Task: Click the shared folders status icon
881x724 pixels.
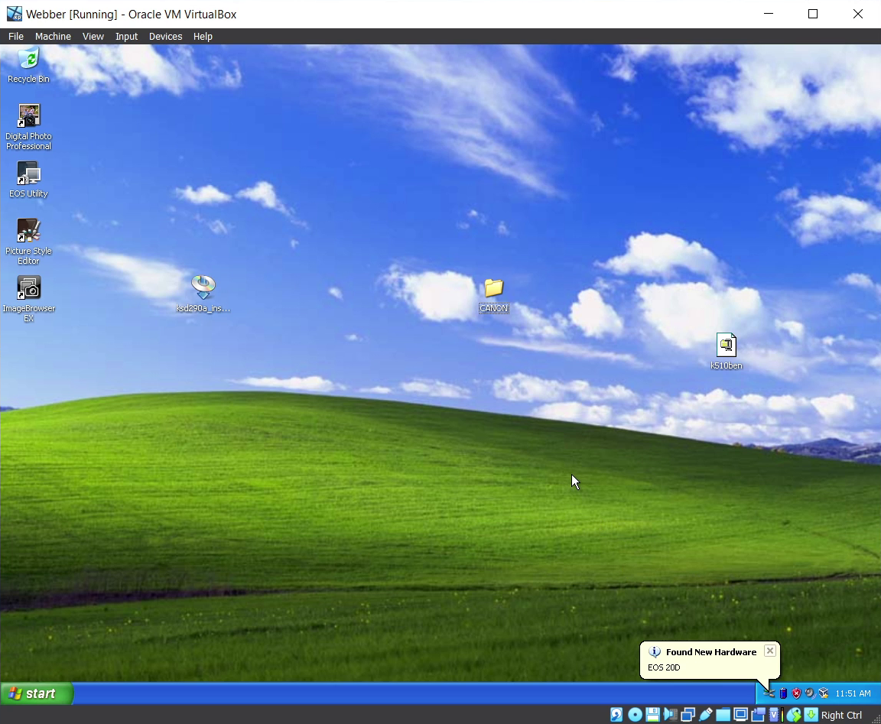Action: click(x=723, y=715)
